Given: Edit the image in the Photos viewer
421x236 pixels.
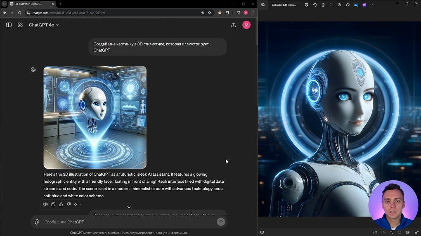Looking at the screenshot, I should [306, 5].
